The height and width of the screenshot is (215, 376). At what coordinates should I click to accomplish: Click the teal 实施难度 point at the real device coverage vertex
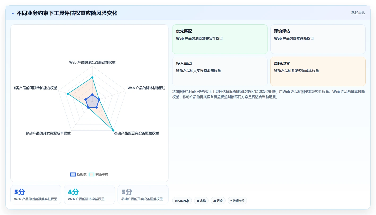coord(113,131)
